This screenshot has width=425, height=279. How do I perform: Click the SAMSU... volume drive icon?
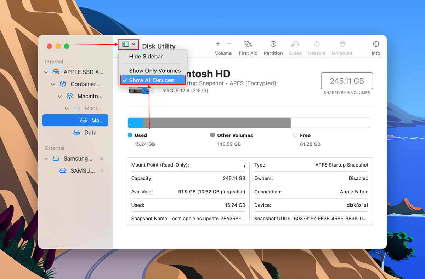pyautogui.click(x=63, y=170)
